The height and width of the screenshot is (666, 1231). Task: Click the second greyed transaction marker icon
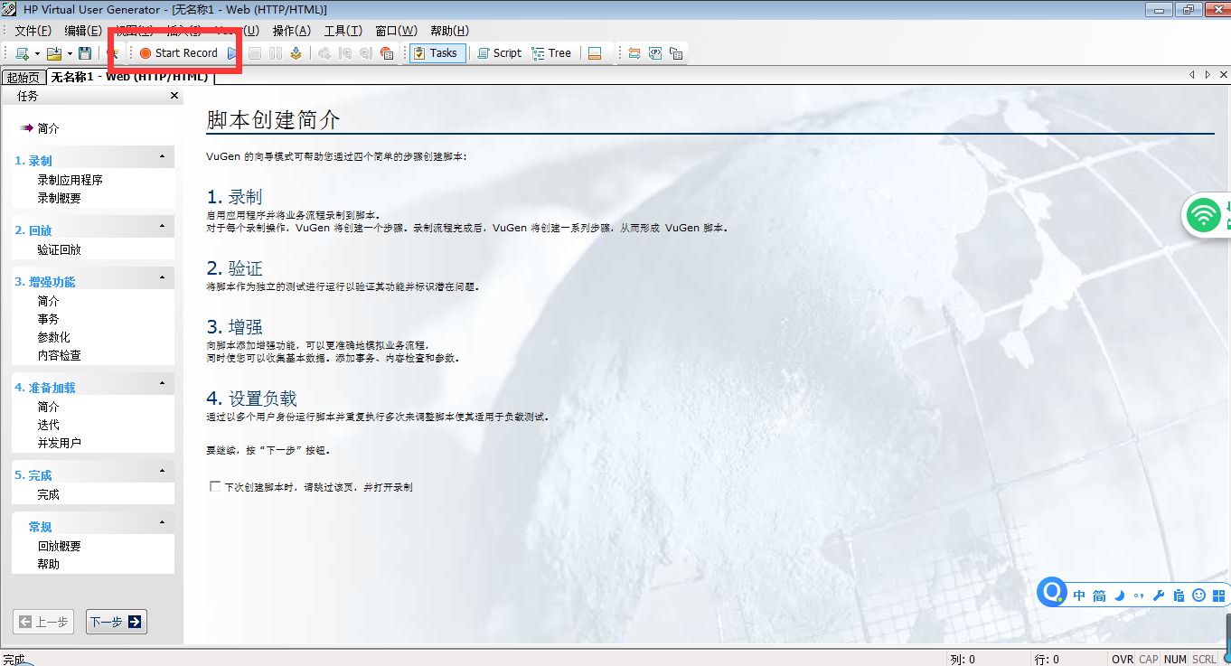coord(366,53)
